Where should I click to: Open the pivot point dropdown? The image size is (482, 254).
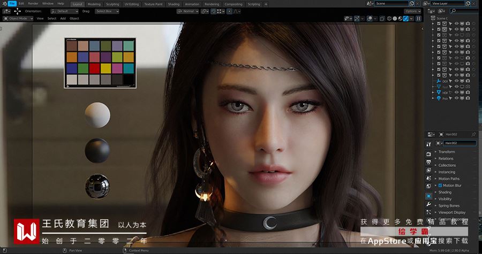point(205,11)
